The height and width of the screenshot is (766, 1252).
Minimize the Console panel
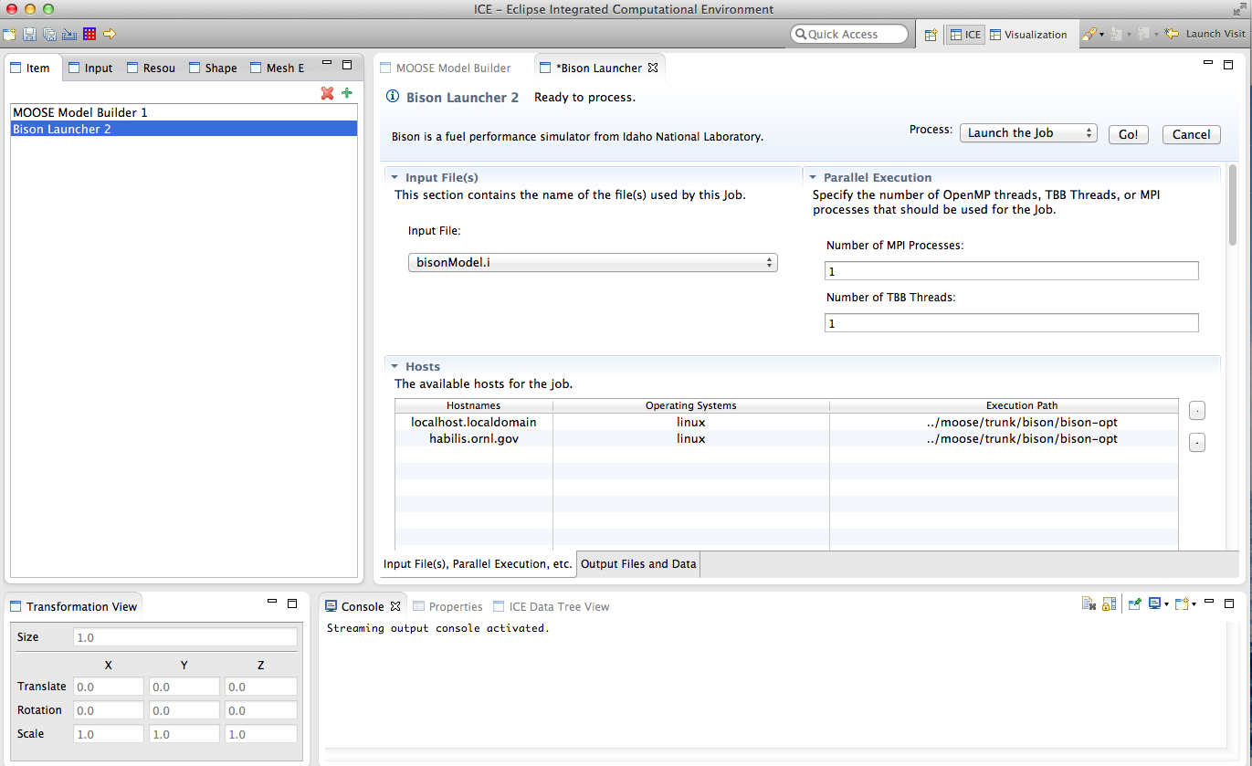(1209, 603)
